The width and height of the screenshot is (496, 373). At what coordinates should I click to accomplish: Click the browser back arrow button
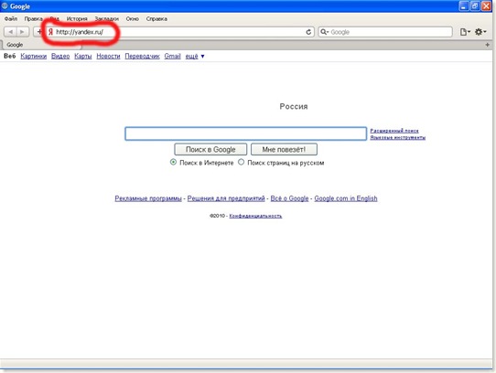click(x=10, y=32)
